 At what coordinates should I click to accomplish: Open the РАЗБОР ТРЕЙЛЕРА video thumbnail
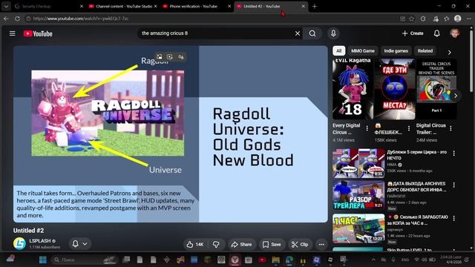(x=358, y=195)
